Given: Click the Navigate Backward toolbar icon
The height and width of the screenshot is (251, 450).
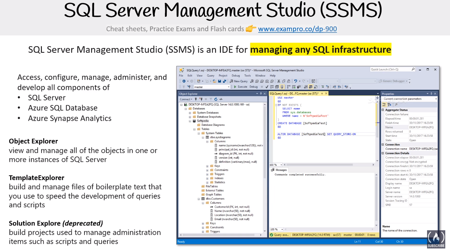Looking at the screenshot, I should point(184,81).
